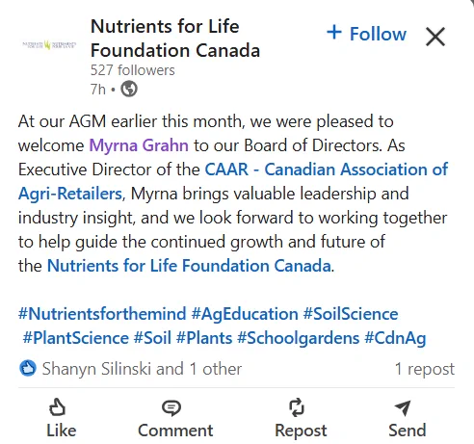Click the Nutrients for Life Foundation Canada mention
The height and width of the screenshot is (444, 474).
[x=189, y=266]
